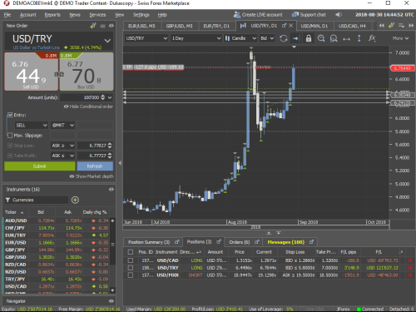Mute sounds with the speaker icon
The image size is (416, 312).
tap(339, 15)
